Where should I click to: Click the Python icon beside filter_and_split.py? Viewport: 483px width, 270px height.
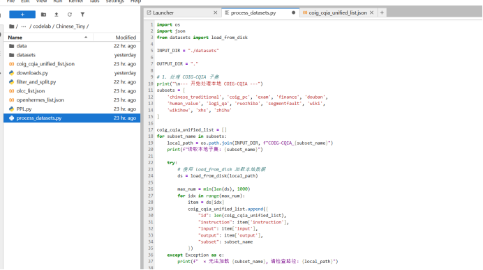point(12,82)
